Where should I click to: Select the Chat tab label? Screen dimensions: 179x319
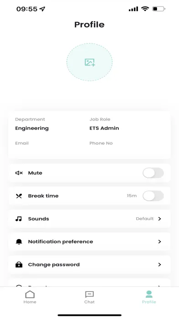(89, 302)
